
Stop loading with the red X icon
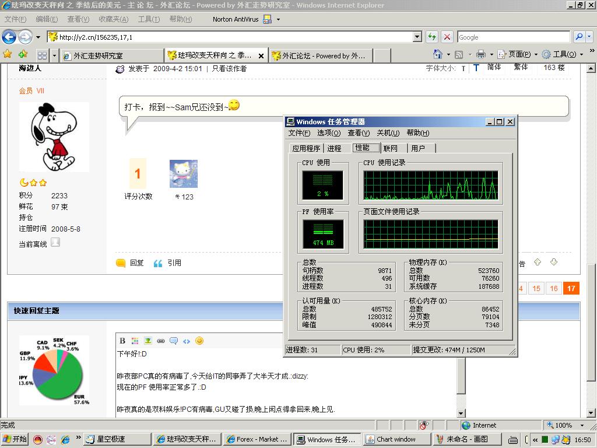click(x=447, y=37)
